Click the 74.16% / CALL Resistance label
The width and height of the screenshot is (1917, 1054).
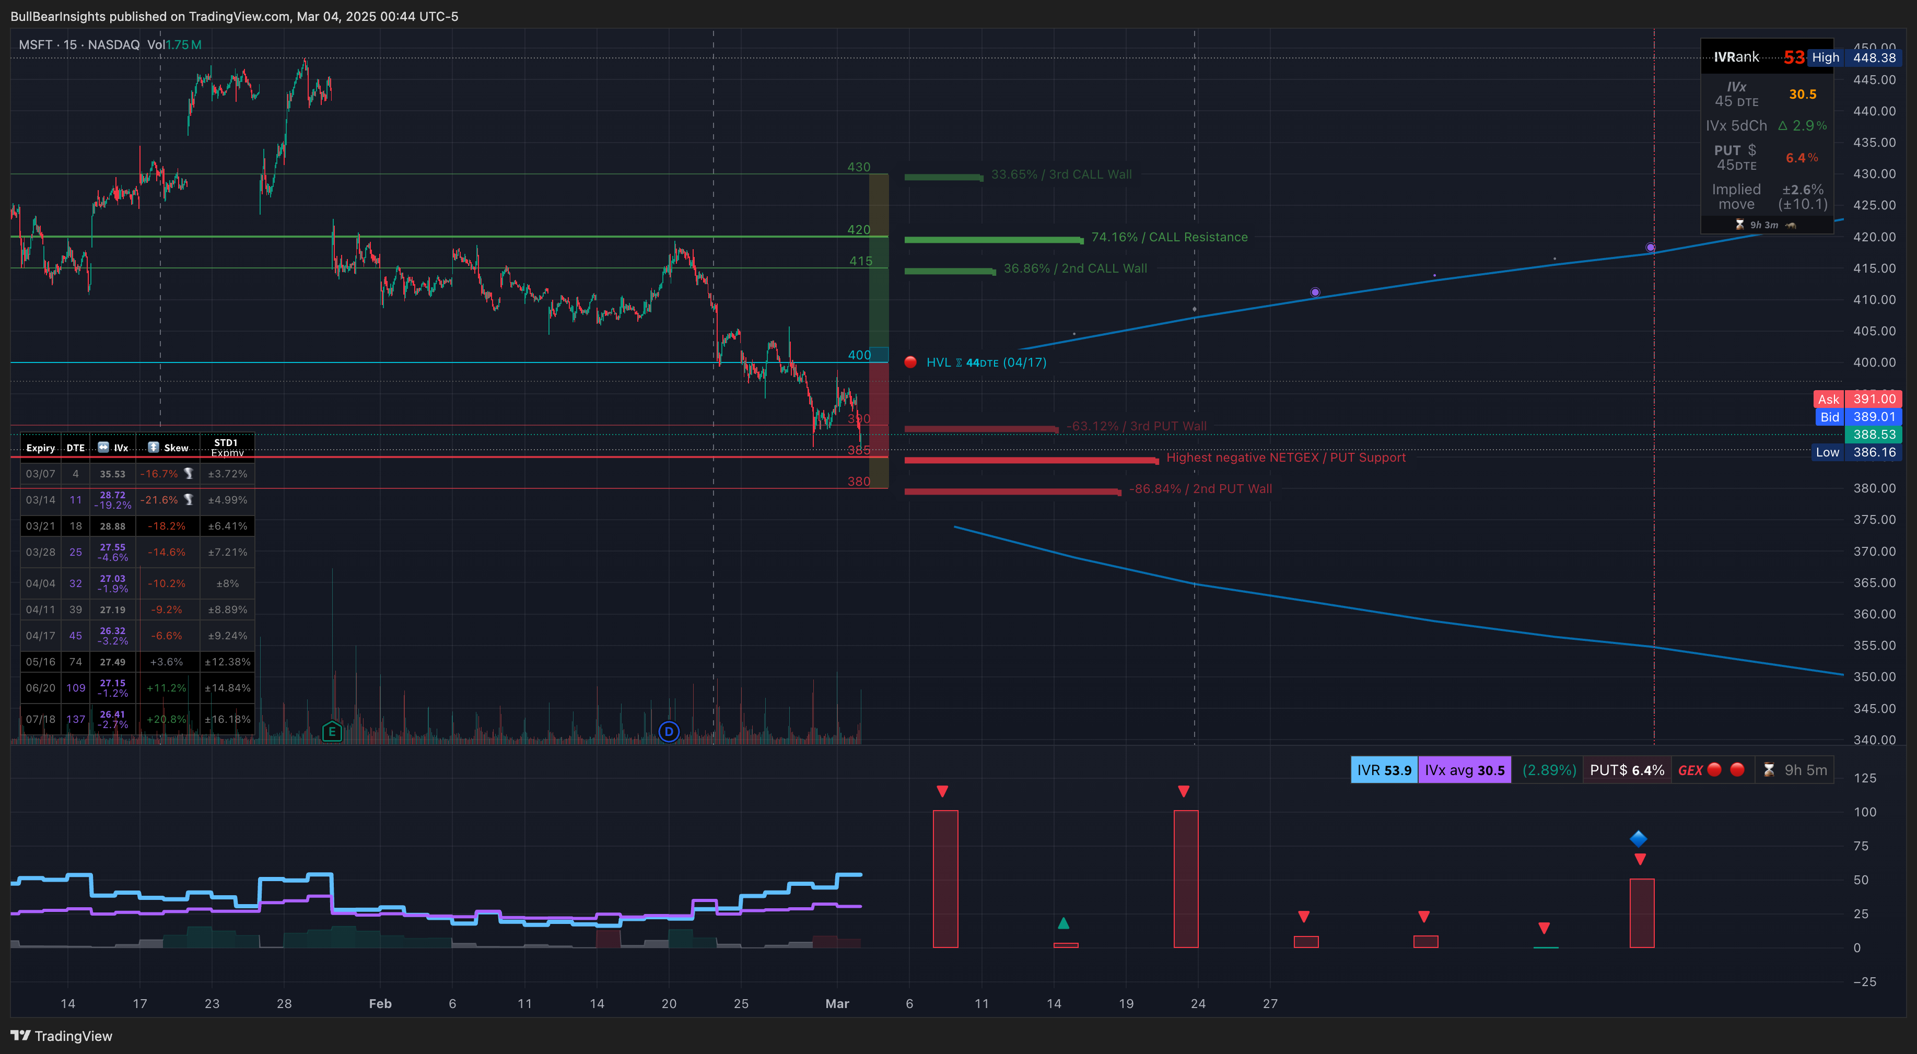tap(1169, 237)
